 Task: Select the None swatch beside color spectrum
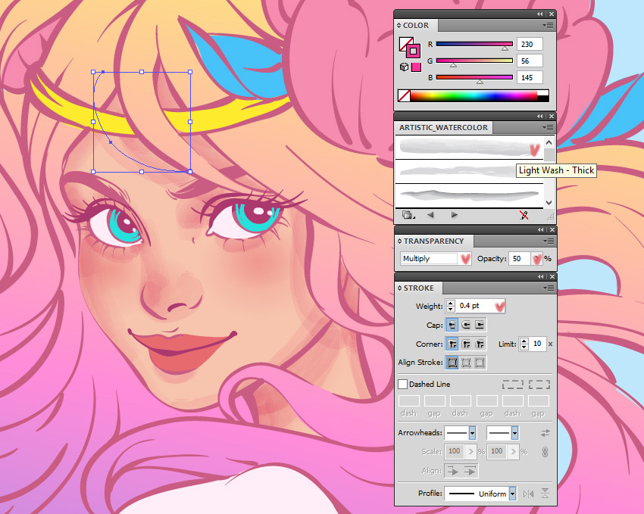[404, 95]
